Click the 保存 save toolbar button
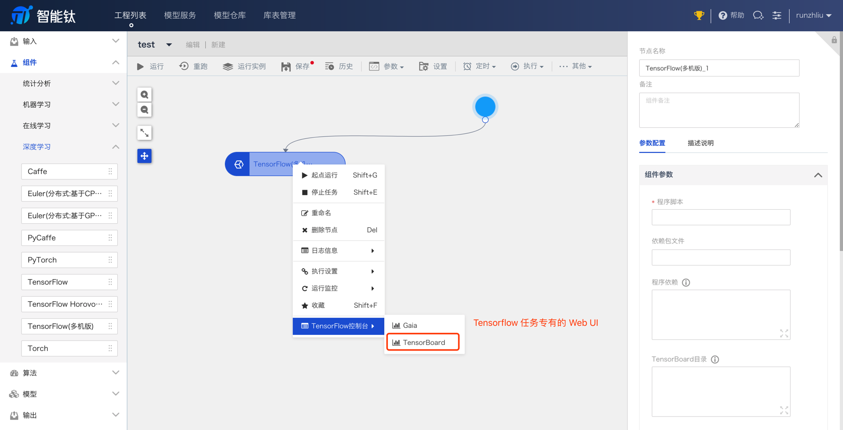The image size is (843, 430). 296,66
